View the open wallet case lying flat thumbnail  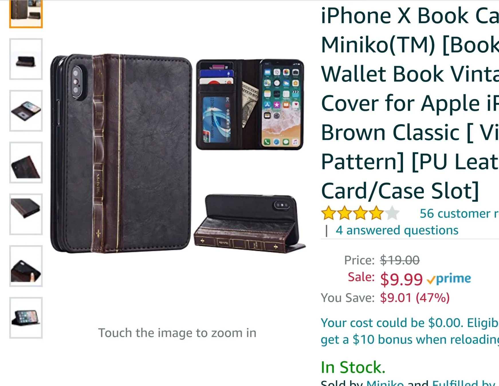(x=26, y=111)
